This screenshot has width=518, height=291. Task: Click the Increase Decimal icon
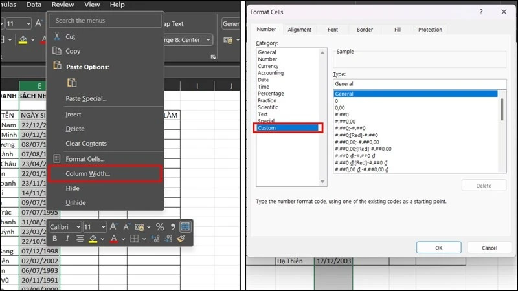(155, 239)
